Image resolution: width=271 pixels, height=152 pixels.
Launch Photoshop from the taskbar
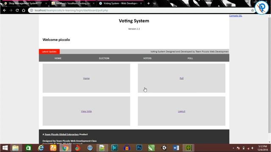click(x=139, y=148)
